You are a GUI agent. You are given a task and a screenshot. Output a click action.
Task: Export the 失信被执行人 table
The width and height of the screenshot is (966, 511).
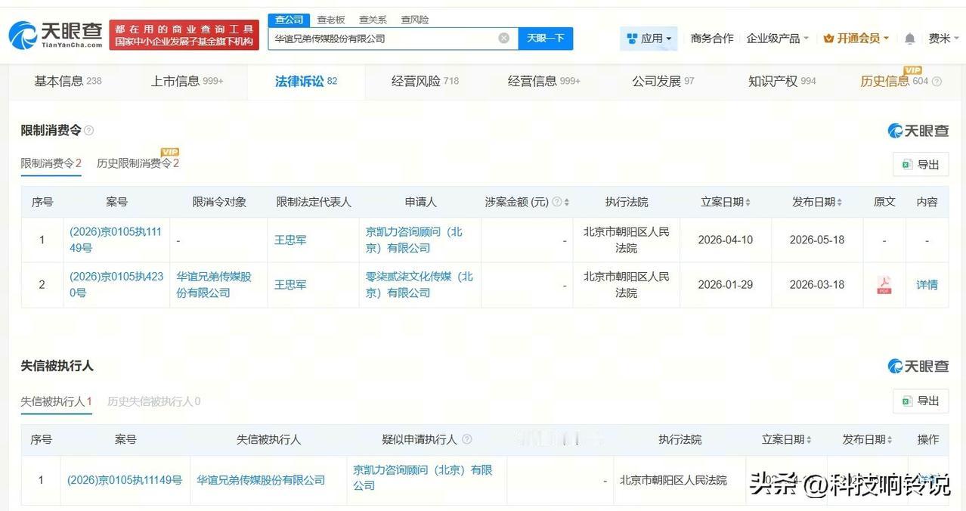pyautogui.click(x=921, y=401)
